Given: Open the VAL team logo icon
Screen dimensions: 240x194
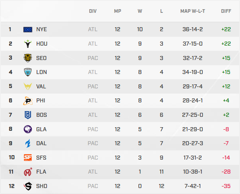Looking at the screenshot, I should pyautogui.click(x=28, y=86).
